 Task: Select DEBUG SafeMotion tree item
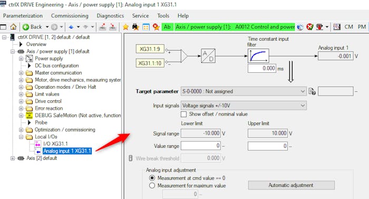tap(77, 115)
